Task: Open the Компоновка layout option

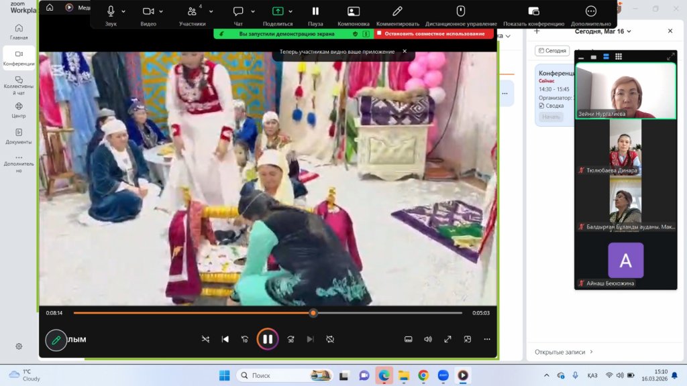Action: pos(353,11)
